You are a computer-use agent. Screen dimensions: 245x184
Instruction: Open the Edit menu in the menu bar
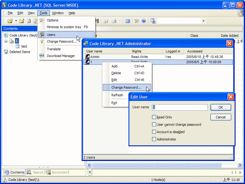(x=20, y=13)
